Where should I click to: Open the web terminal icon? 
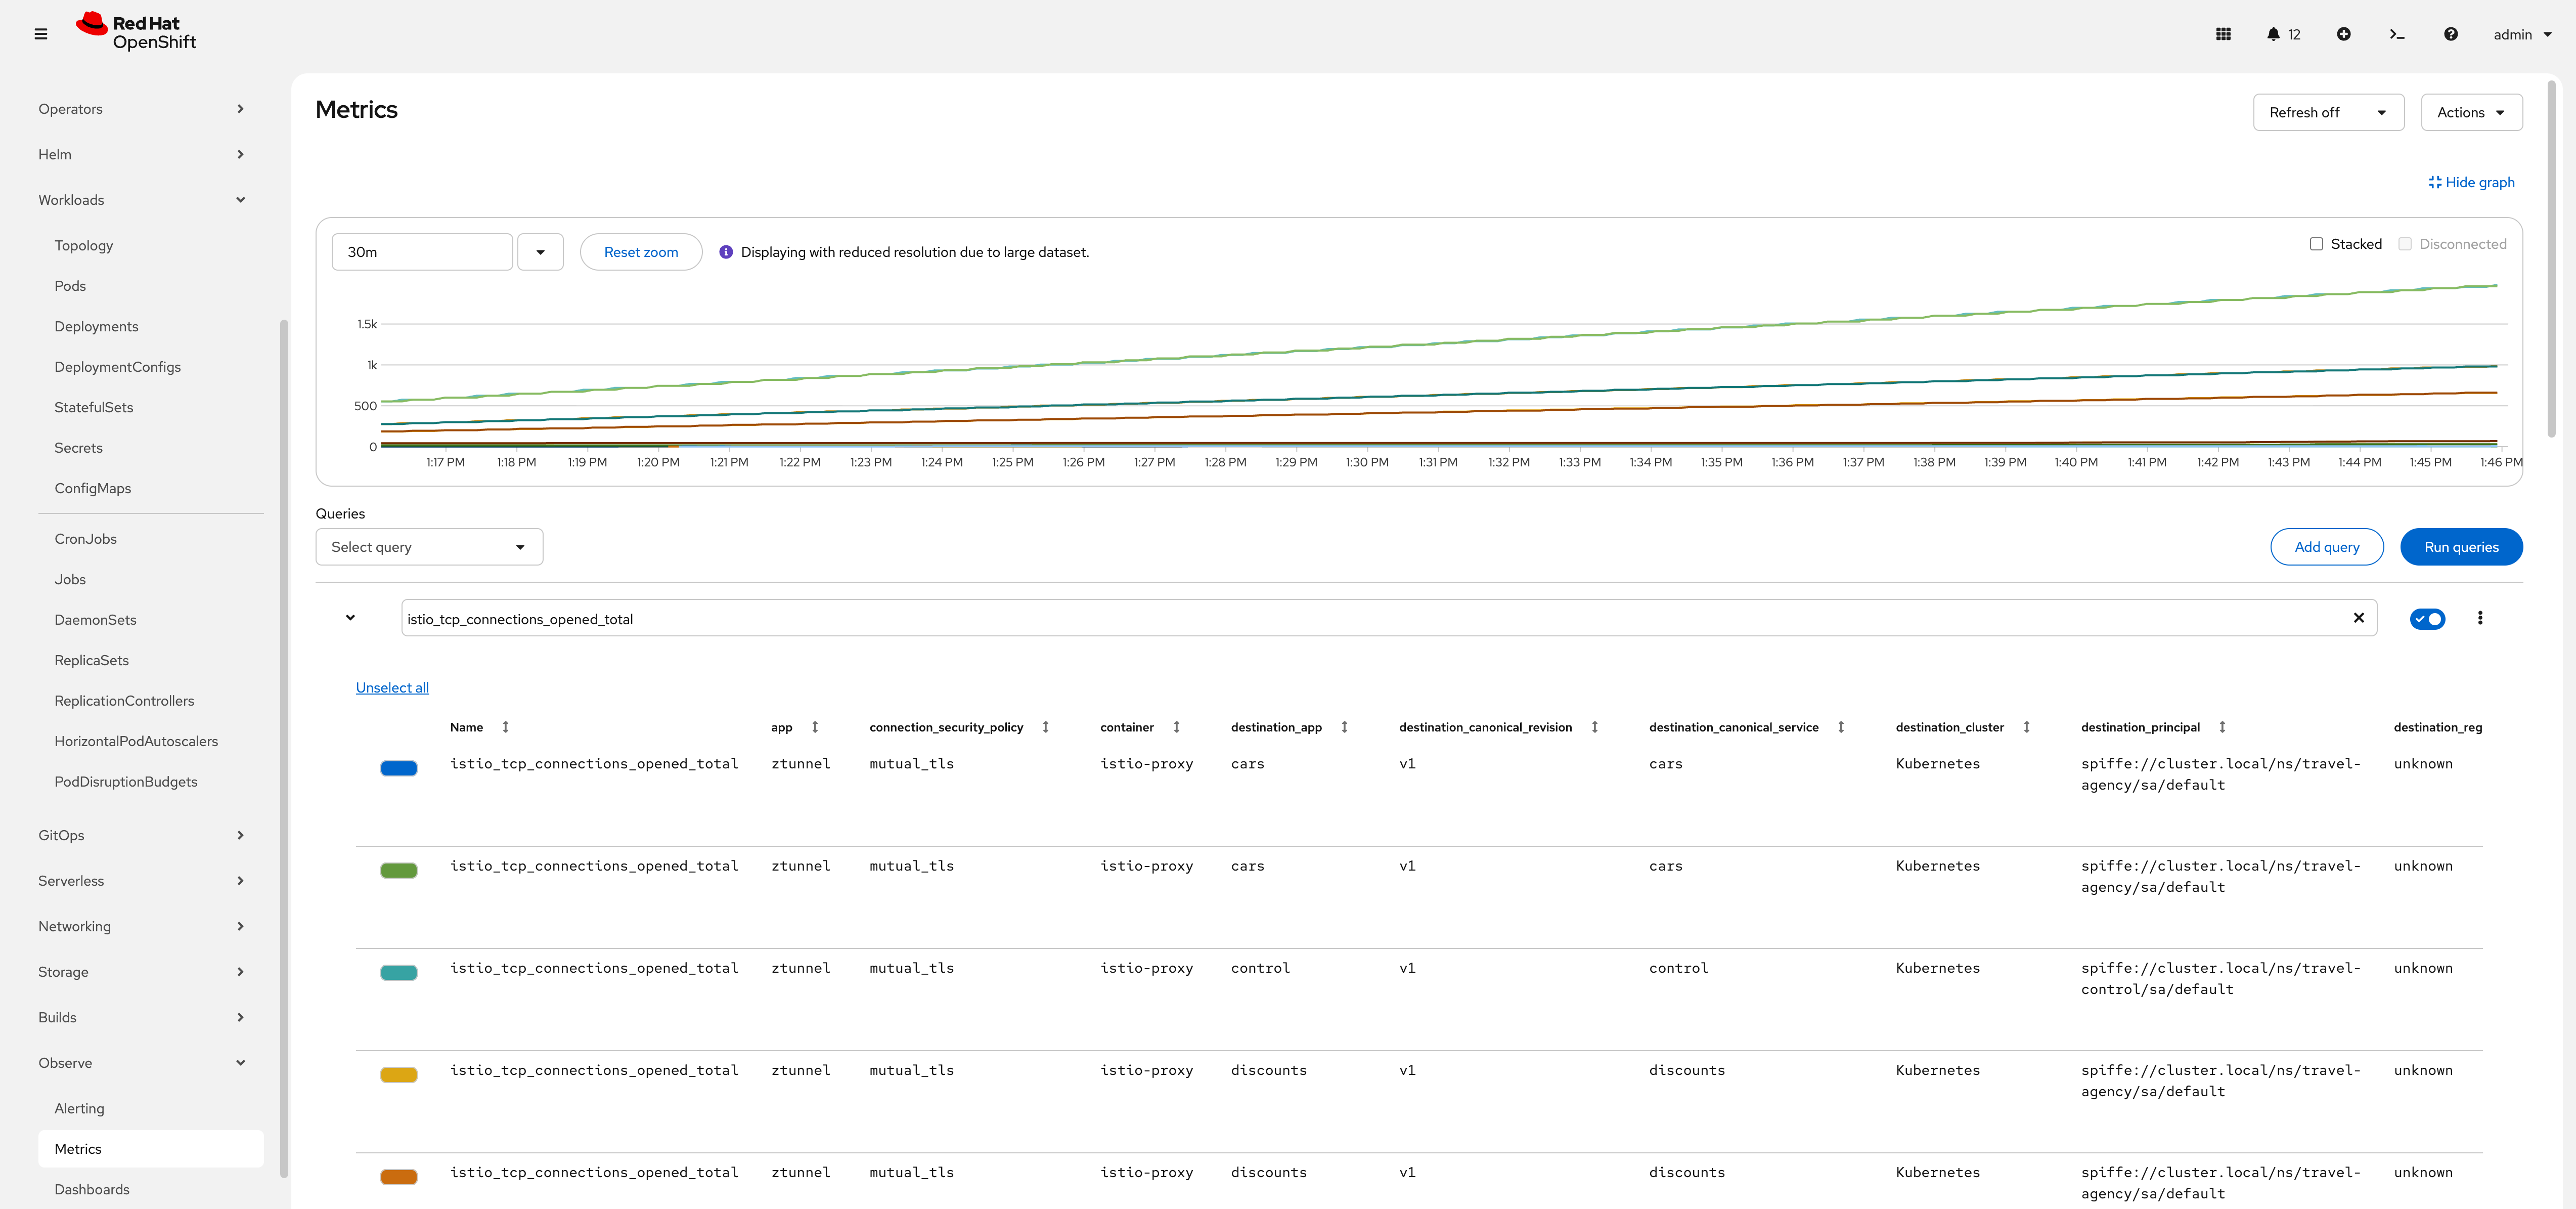click(x=2397, y=33)
